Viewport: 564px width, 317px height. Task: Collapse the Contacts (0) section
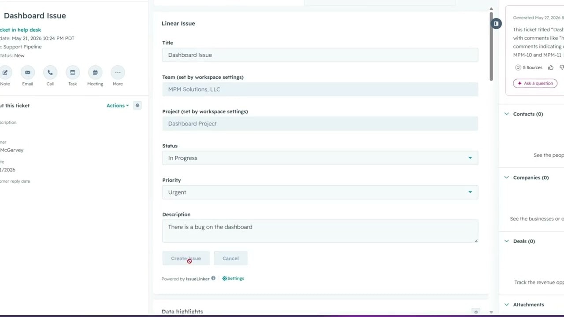(507, 114)
